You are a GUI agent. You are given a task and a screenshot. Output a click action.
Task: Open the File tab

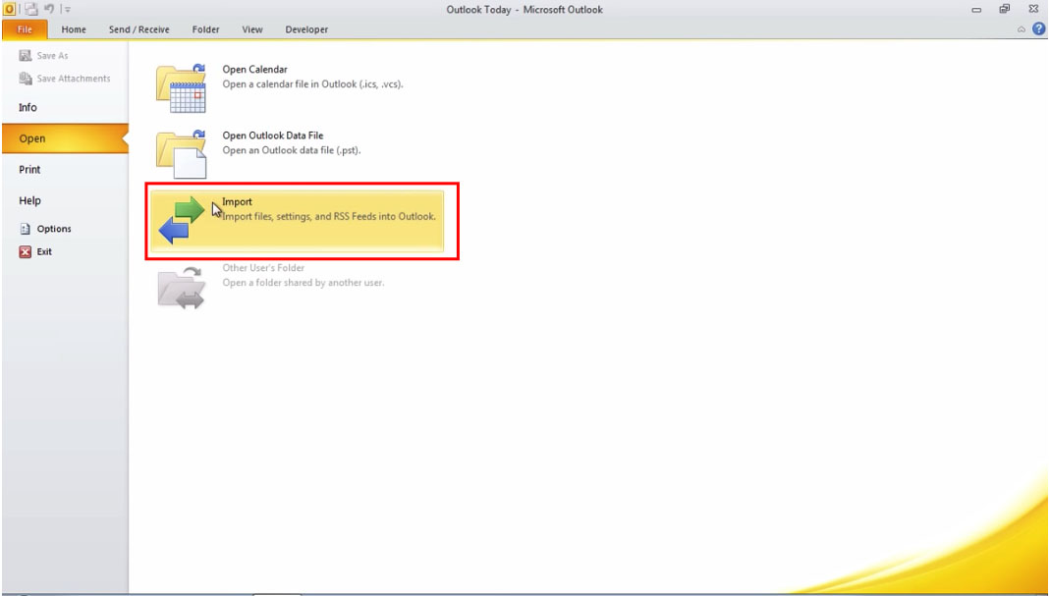coord(25,29)
